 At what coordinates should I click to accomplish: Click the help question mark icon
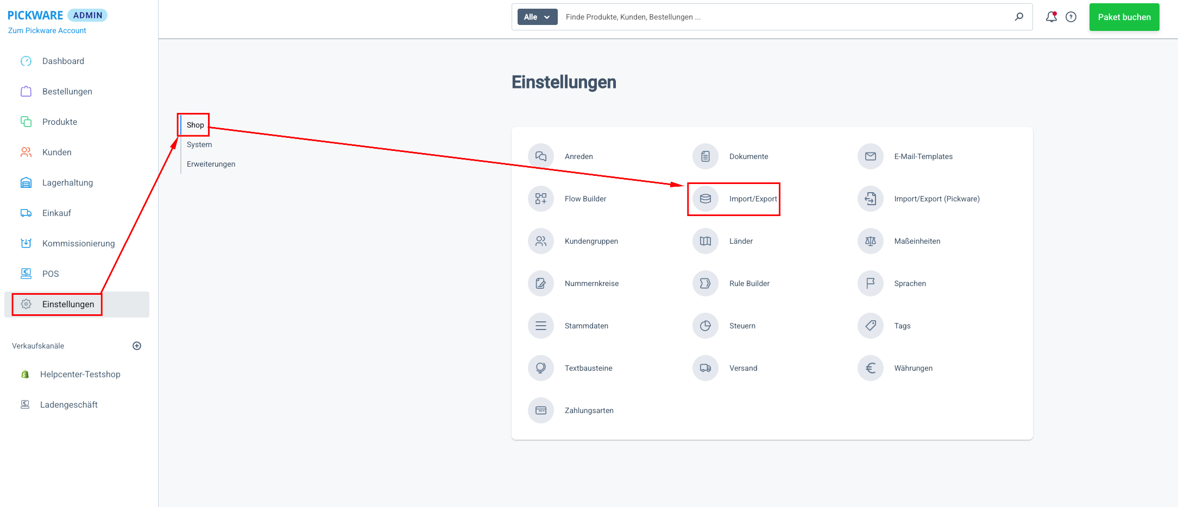click(1071, 17)
